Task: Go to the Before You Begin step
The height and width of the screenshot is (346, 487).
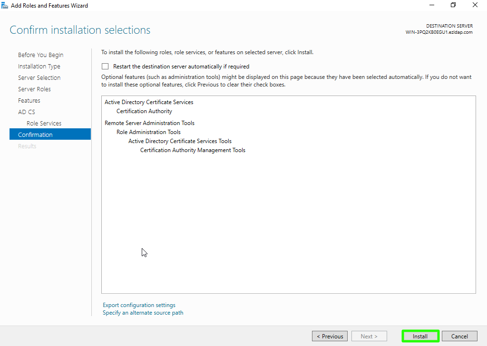Action: pyautogui.click(x=40, y=55)
